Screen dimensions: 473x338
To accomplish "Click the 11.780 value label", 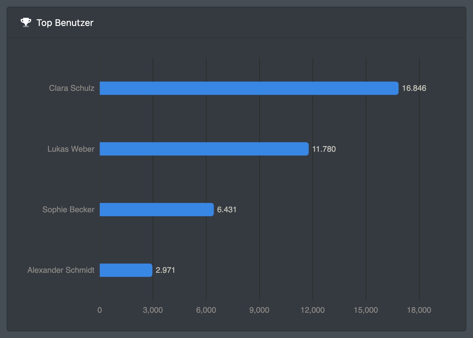I will coord(324,149).
